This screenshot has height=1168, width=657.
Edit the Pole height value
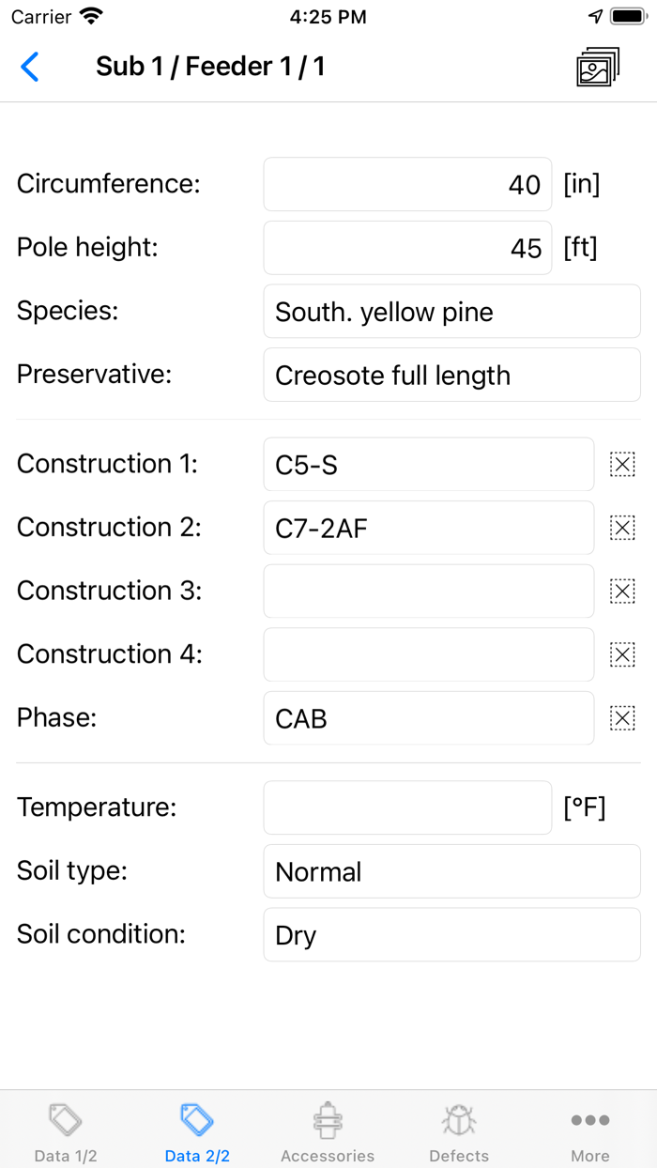(x=407, y=248)
